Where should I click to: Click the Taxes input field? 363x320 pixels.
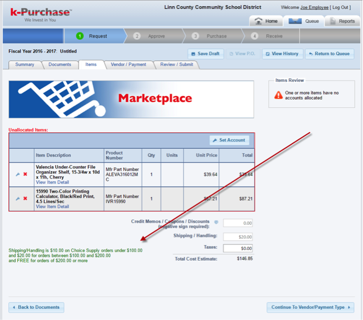(238, 248)
